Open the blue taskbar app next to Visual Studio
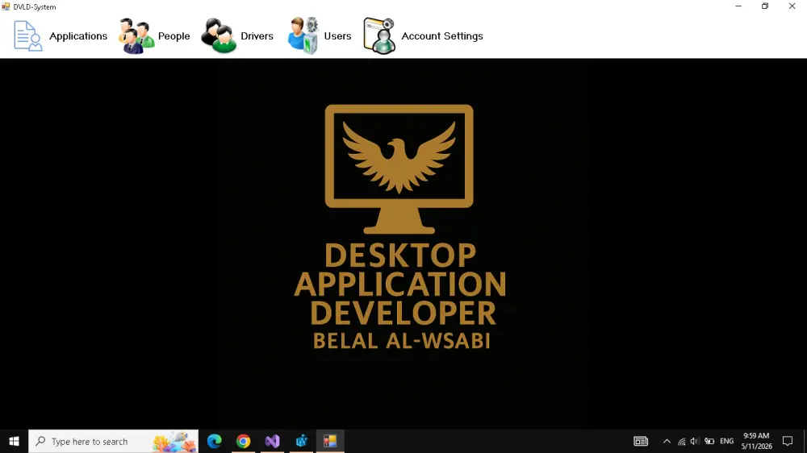The image size is (807, 453). [301, 441]
